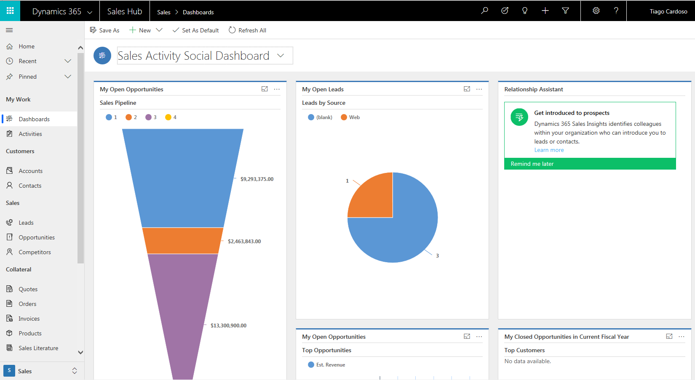Go to Opportunities in sidebar
Screen dimensions: 695x380
(37, 237)
